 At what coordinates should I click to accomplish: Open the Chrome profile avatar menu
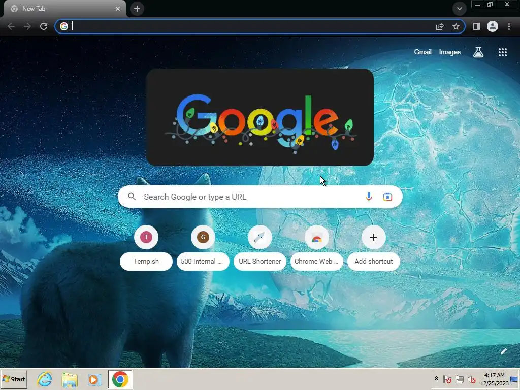tap(493, 26)
